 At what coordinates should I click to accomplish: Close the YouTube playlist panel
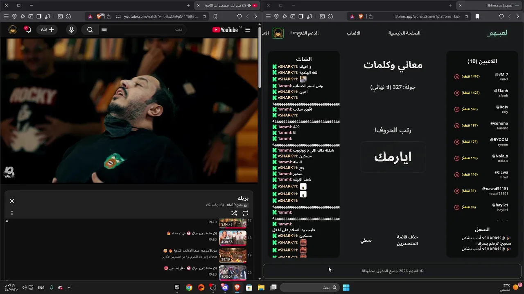[12, 201]
